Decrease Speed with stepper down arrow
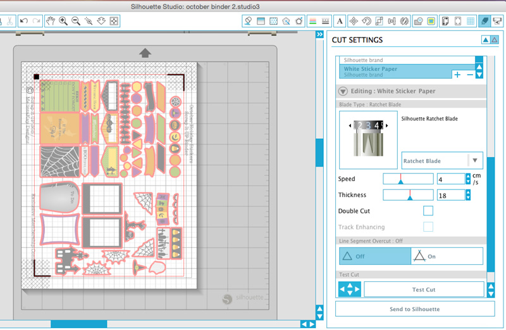 [468, 181]
